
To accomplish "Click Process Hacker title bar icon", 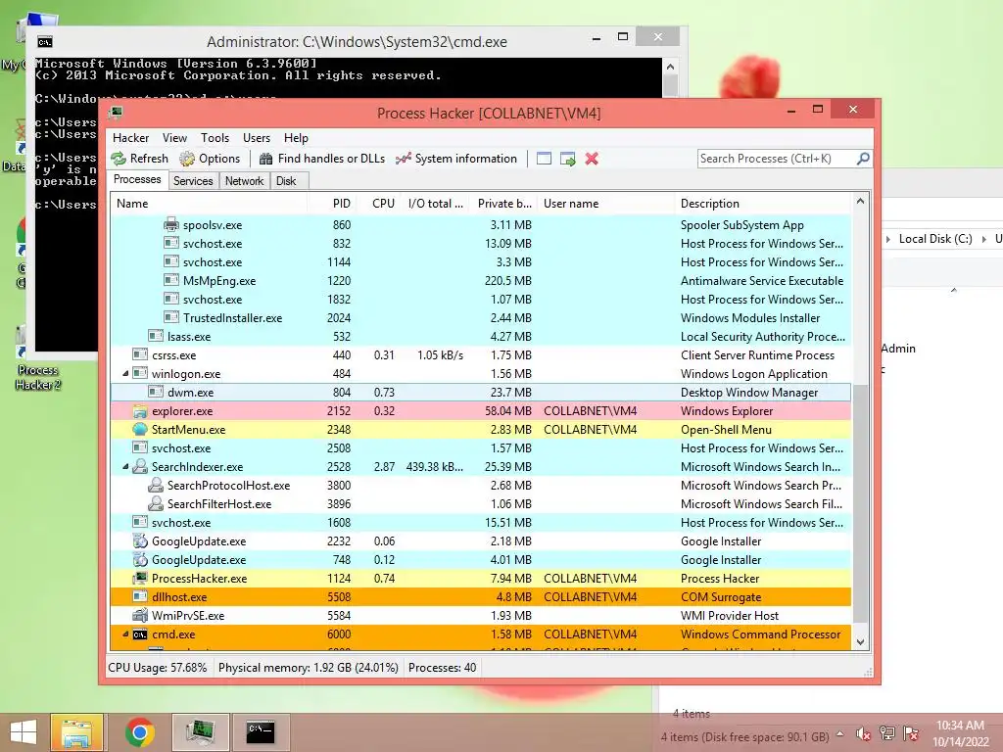I will click(116, 114).
